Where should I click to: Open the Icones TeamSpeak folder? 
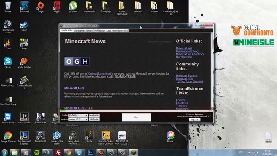pyautogui.click(x=122, y=8)
